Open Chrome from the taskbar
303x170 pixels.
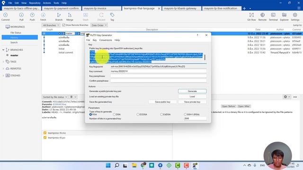(143, 165)
